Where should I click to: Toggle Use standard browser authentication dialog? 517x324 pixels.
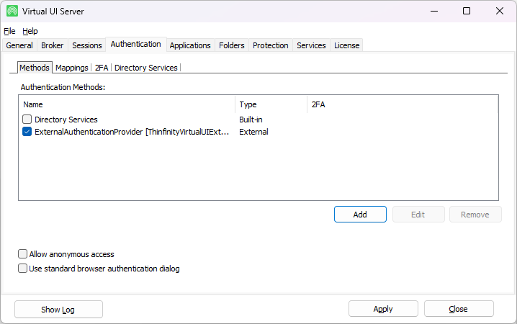(23, 269)
